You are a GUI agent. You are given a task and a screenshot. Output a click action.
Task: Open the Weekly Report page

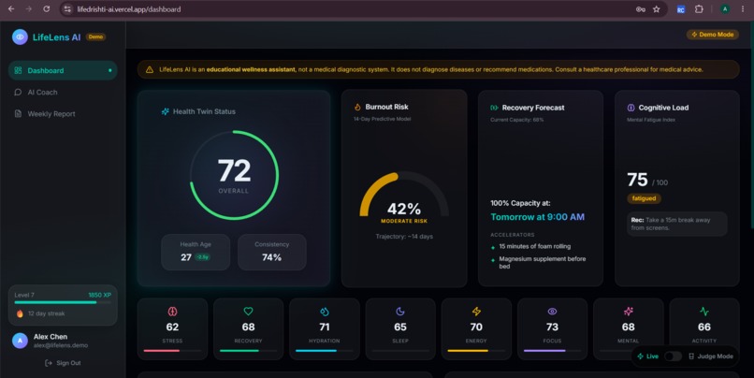coord(63,113)
